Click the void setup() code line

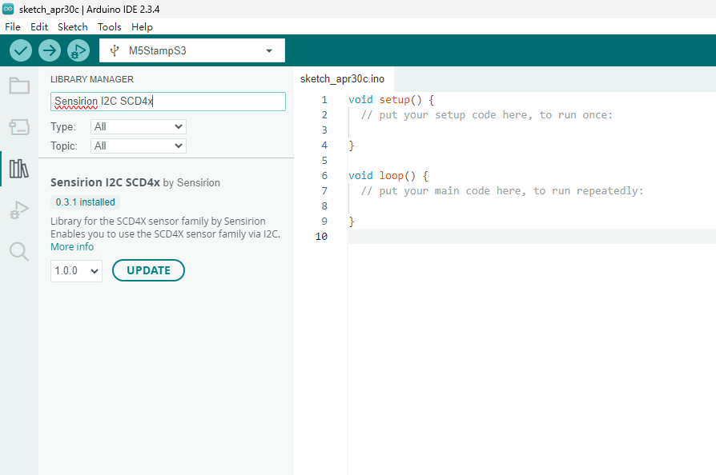click(x=392, y=99)
